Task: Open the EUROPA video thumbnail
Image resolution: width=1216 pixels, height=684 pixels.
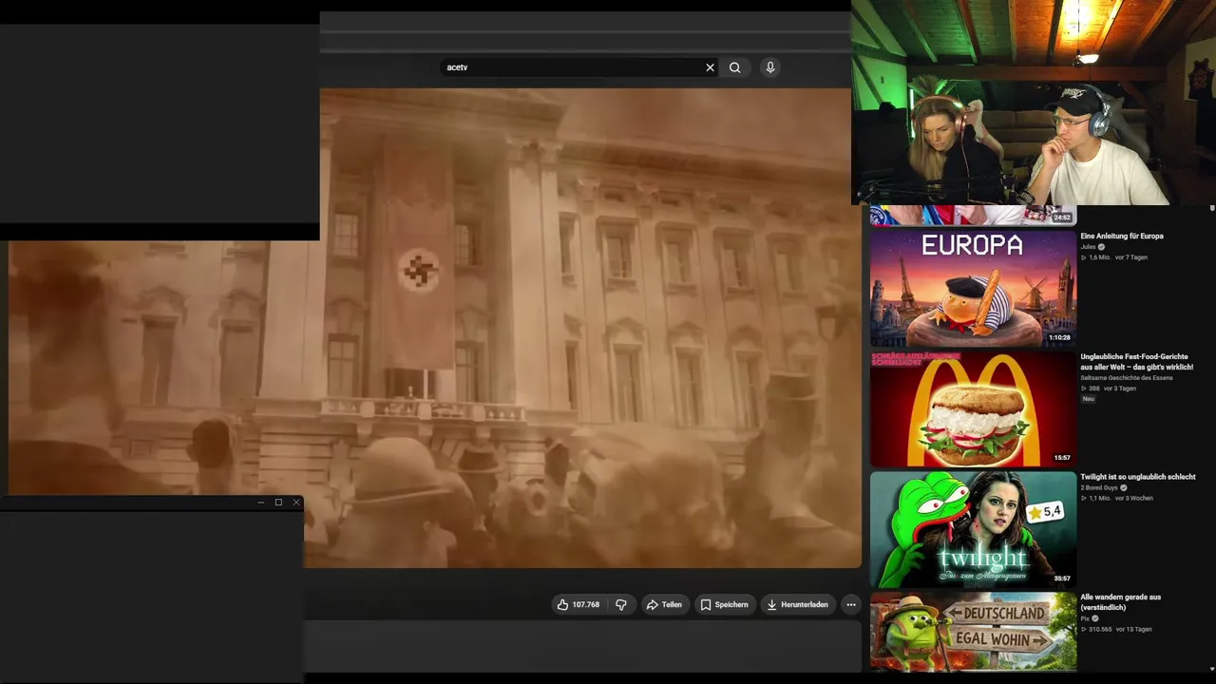Action: tap(973, 288)
